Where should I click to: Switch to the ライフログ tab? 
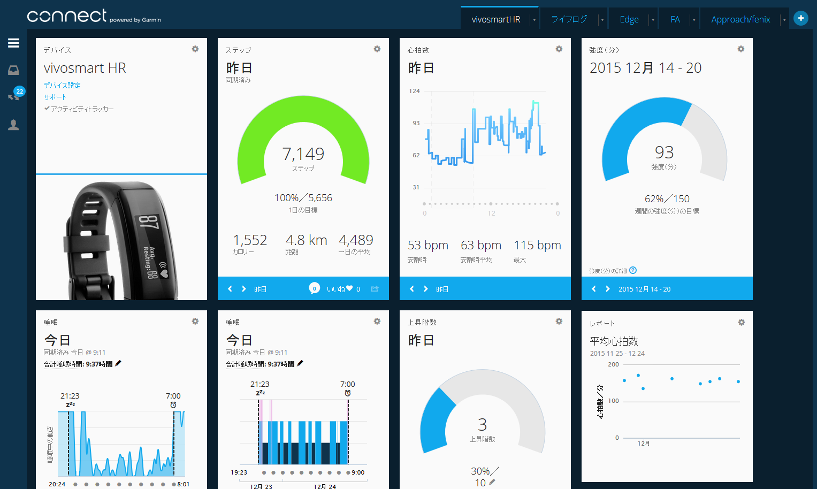[569, 19]
